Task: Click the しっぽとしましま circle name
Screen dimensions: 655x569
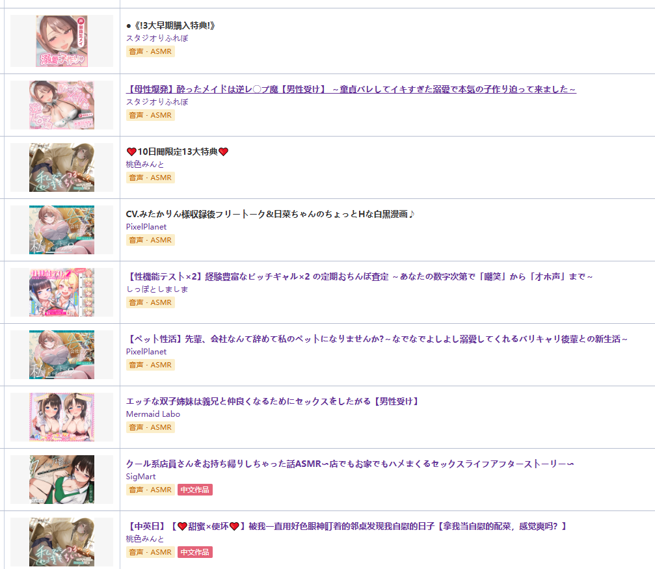Action: pos(157,289)
